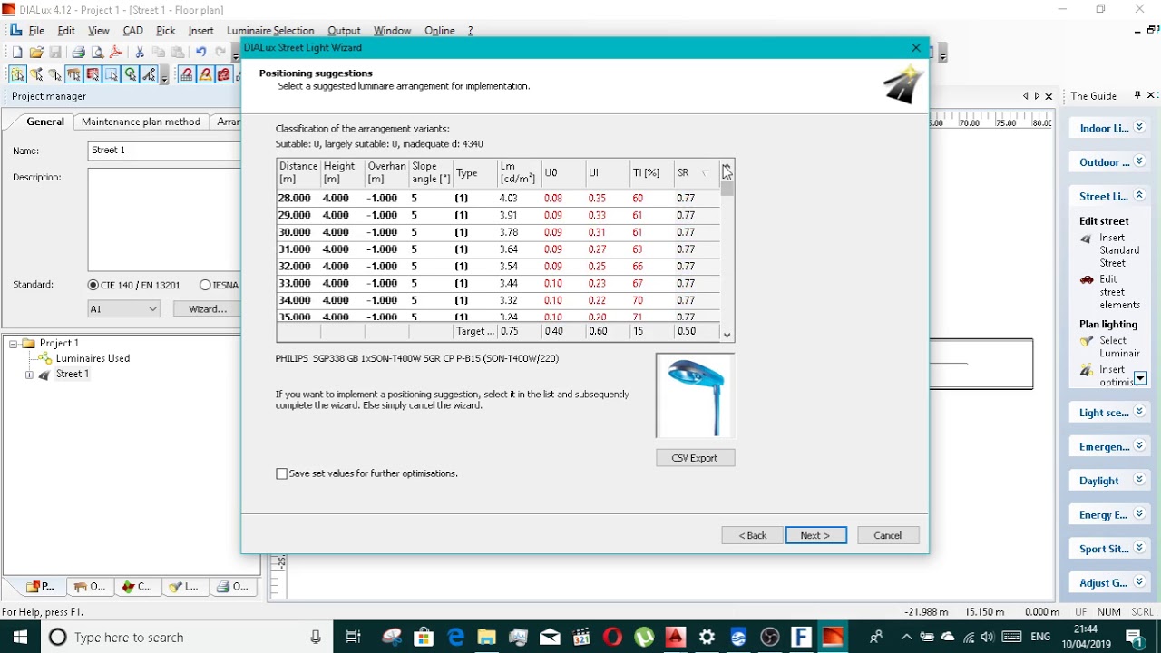Screen dimensions: 1161x653
Task: Select Luminaires Used in the project tree
Action: tap(93, 358)
